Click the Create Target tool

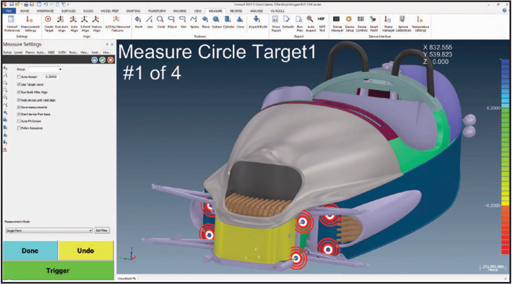click(49, 23)
